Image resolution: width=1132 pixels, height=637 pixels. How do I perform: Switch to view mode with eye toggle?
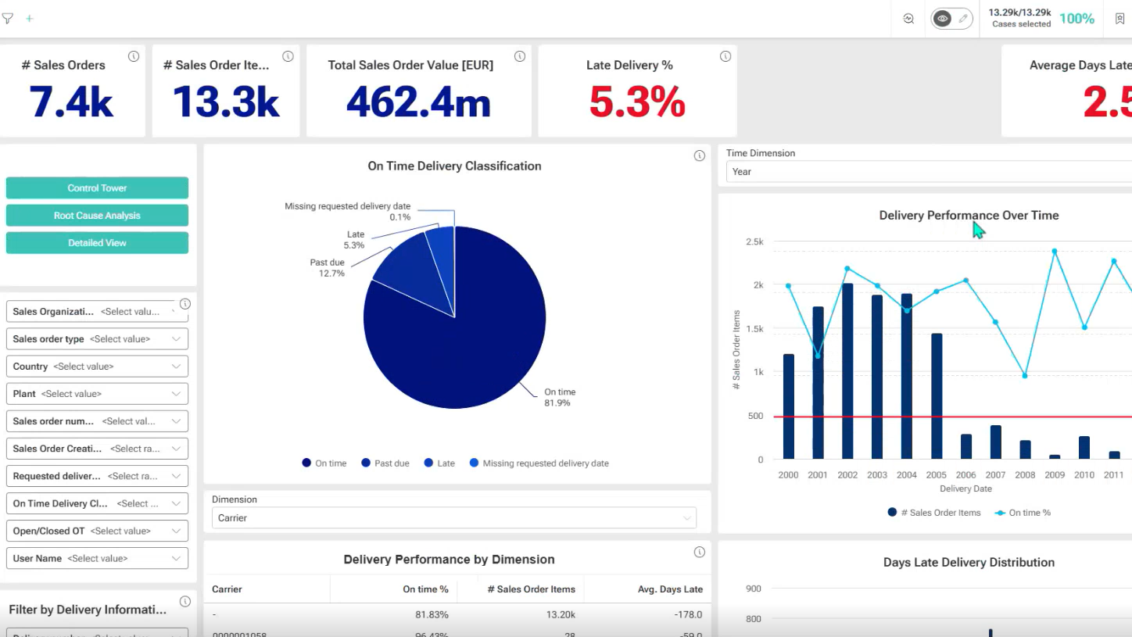pos(941,19)
